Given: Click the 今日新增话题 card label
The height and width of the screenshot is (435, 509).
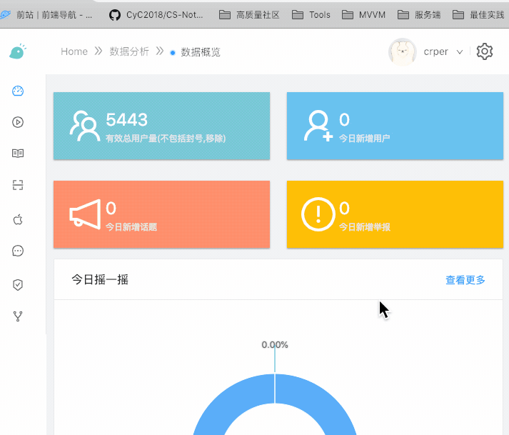Looking at the screenshot, I should [131, 226].
